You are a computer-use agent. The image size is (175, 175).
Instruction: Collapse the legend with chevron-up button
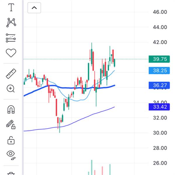[x=34, y=8]
